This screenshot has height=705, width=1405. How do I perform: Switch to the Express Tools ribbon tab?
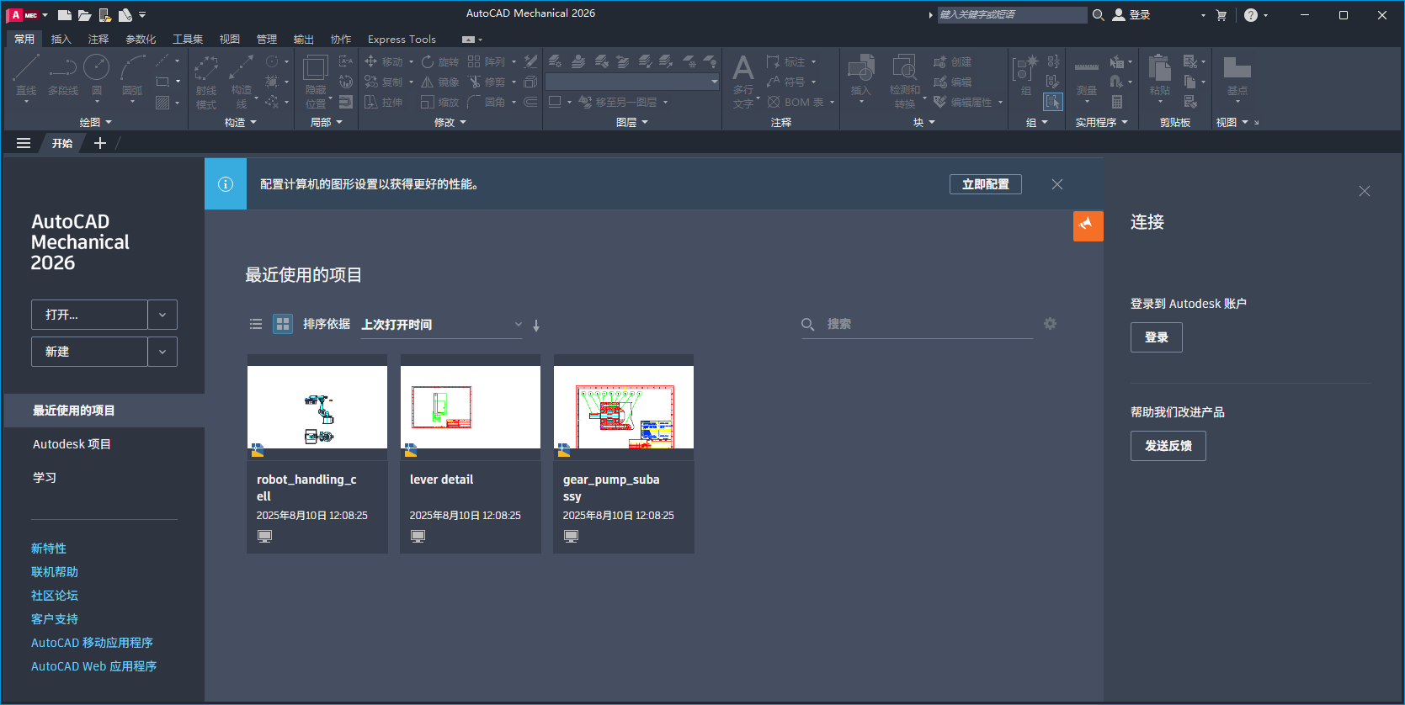tap(402, 40)
